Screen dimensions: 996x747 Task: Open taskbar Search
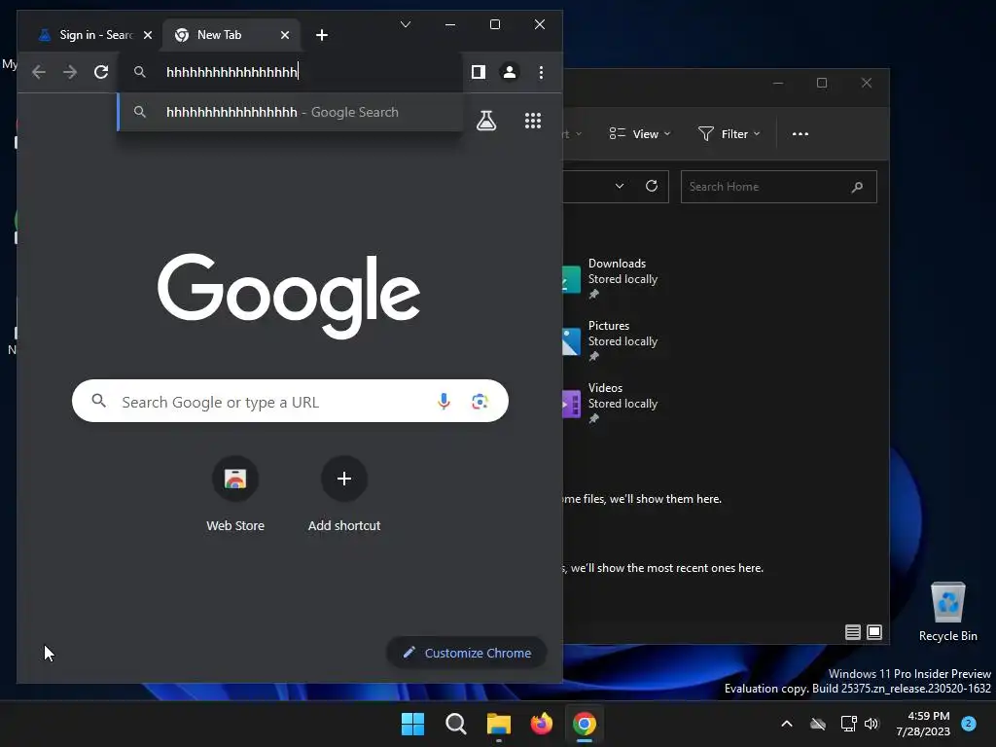coord(456,724)
